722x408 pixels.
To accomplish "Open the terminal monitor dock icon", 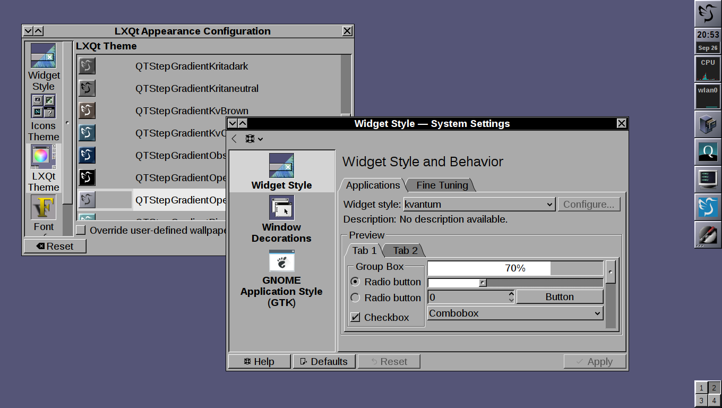I will tap(708, 179).
